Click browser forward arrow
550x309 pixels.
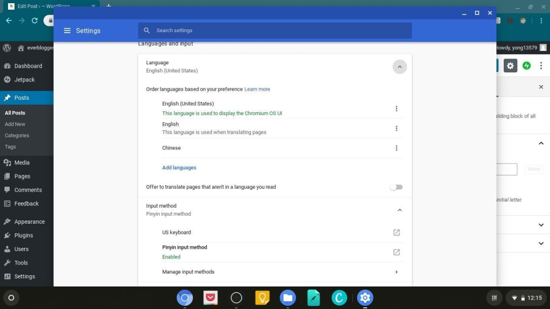[21, 21]
